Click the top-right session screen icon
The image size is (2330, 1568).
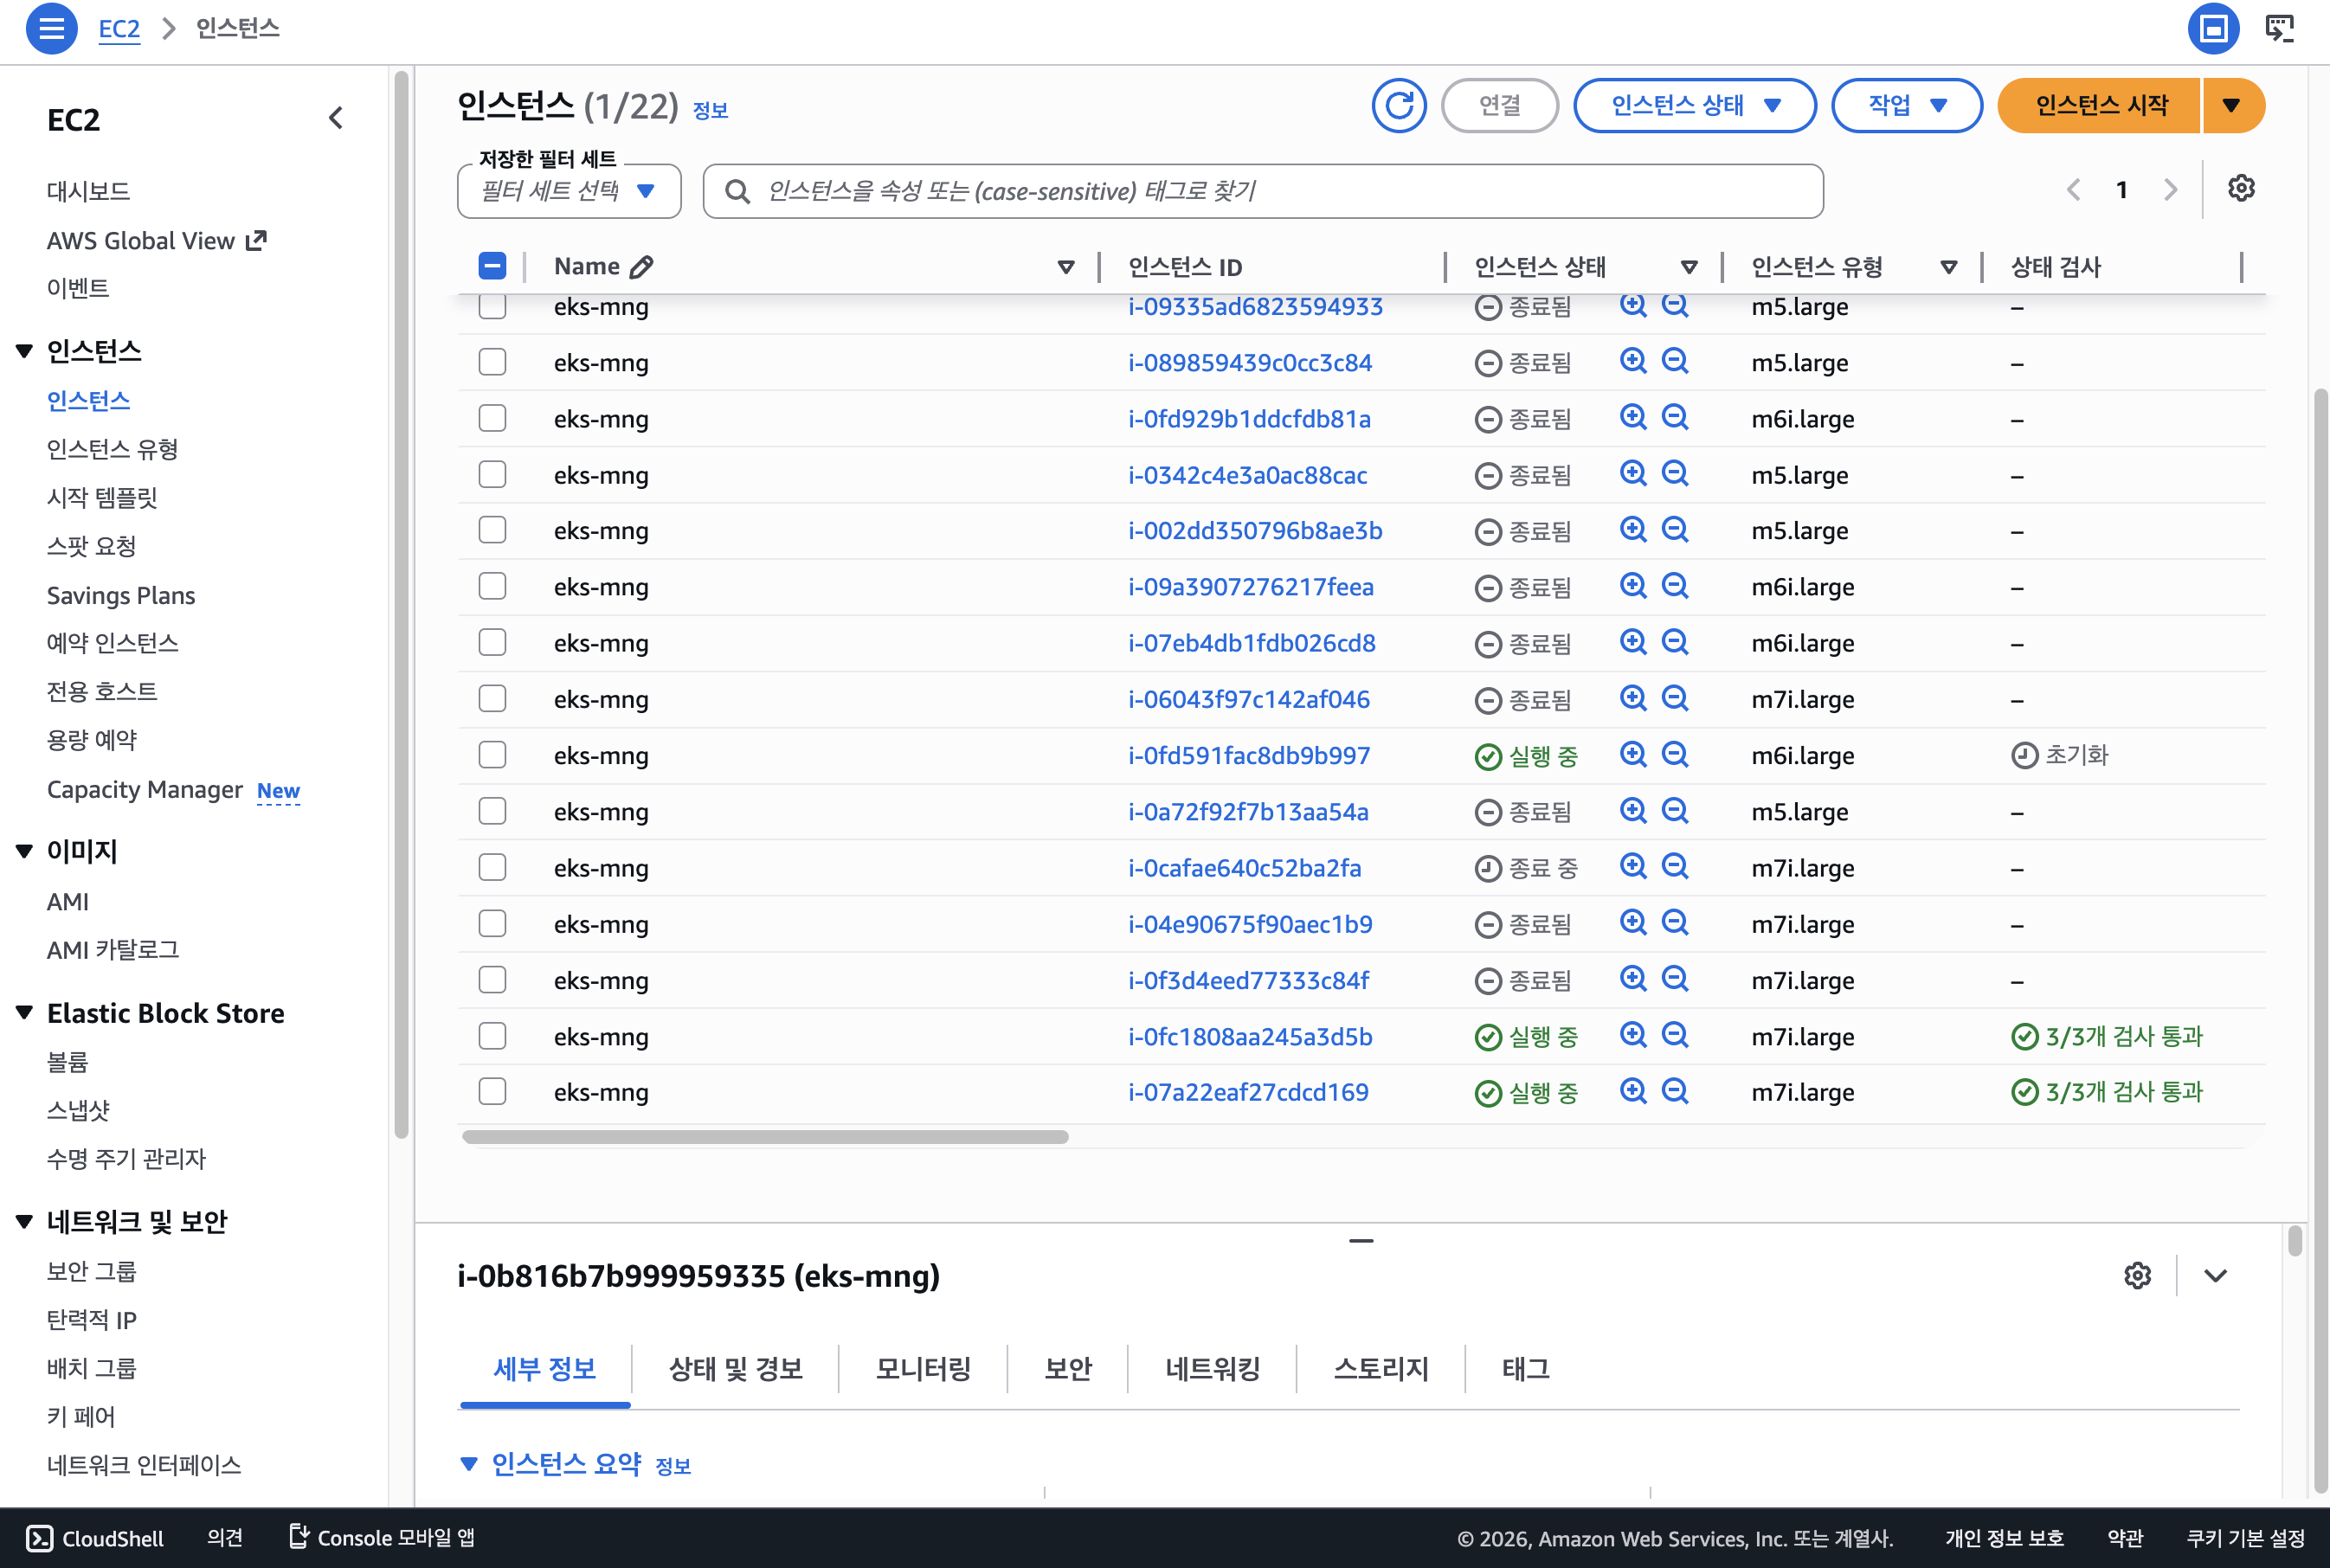point(2280,28)
